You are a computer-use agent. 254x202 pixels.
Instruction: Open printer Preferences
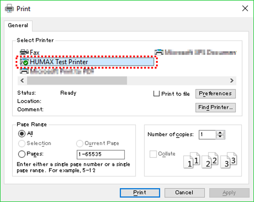pos(215,94)
